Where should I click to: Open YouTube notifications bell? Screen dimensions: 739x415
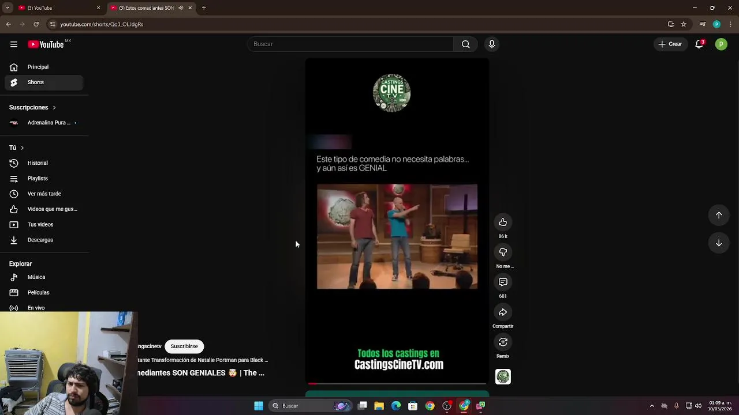699,44
